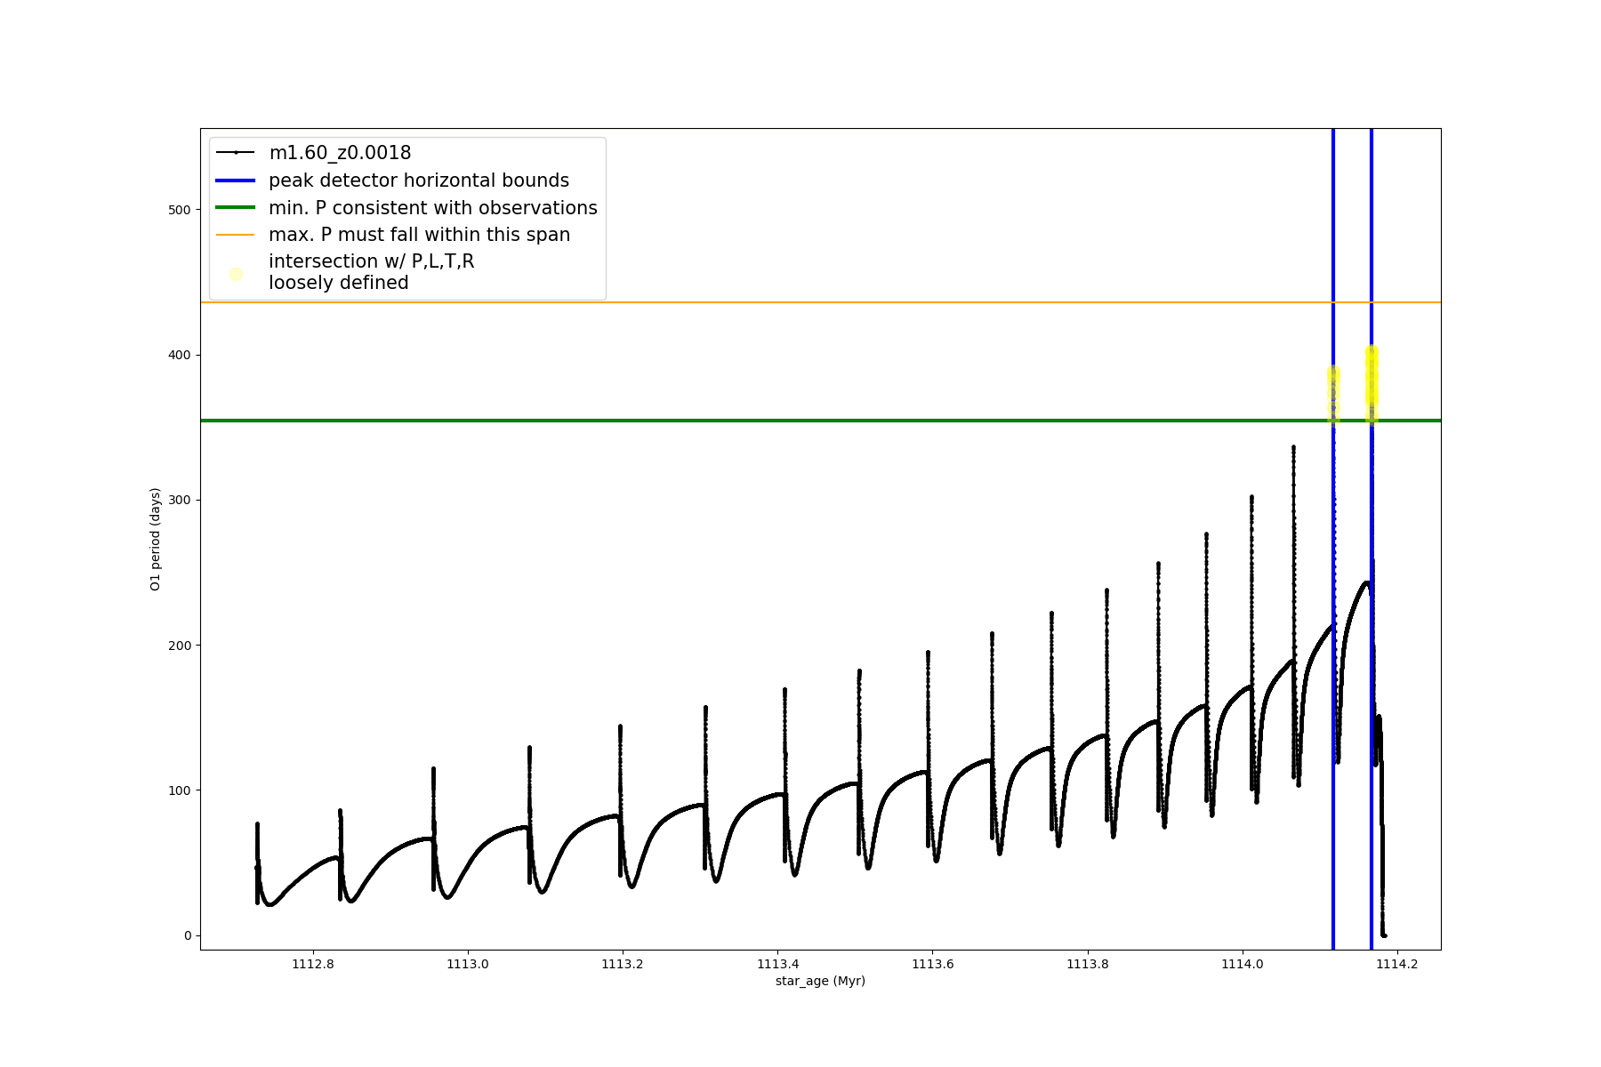Select 'min. P consistent with observations' legend text
1601x1067 pixels.
click(x=432, y=208)
